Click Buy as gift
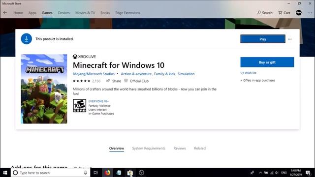 click(x=267, y=62)
